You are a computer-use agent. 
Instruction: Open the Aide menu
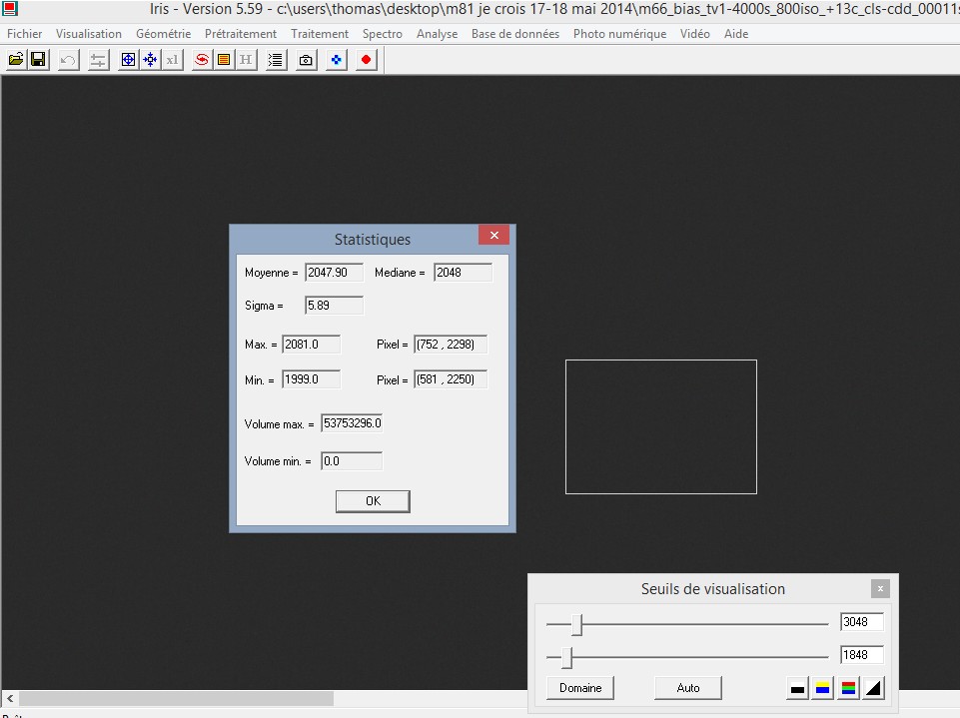coord(736,34)
